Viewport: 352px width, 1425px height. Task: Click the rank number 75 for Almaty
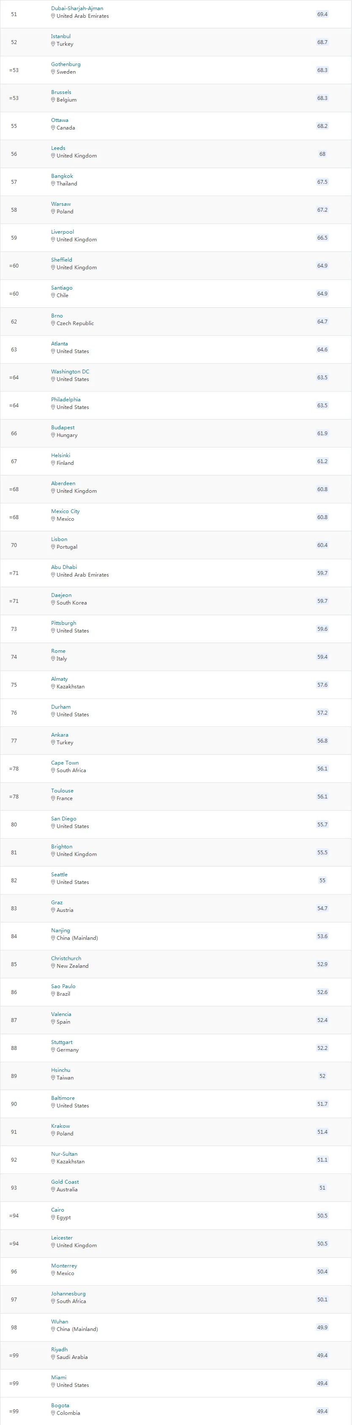14,685
